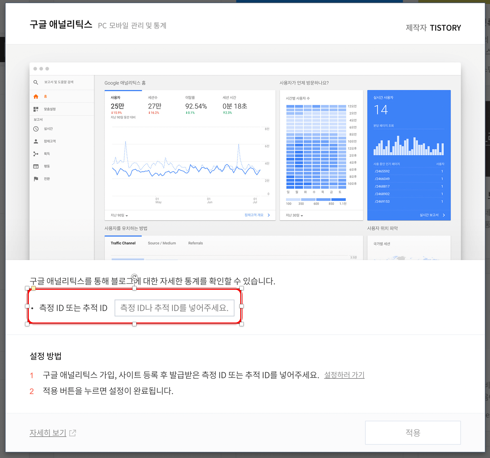Image resolution: width=490 pixels, height=458 pixels.
Task: Open the 지난 30일 dropdown
Action: coord(294,215)
